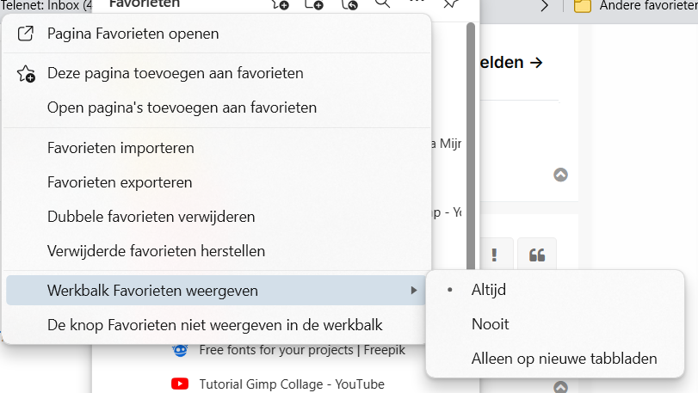Click the add folder icon in the Favorites header
This screenshot has width=698, height=393.
coord(314,4)
